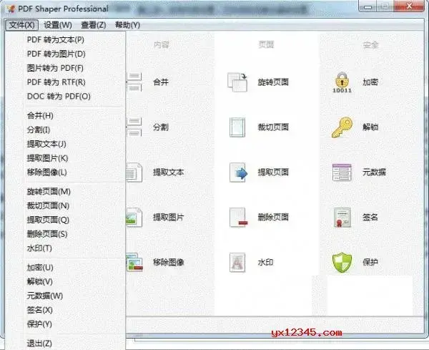Click the 裁切页面 label in pages column
This screenshot has width=429, height=350.
273,127
